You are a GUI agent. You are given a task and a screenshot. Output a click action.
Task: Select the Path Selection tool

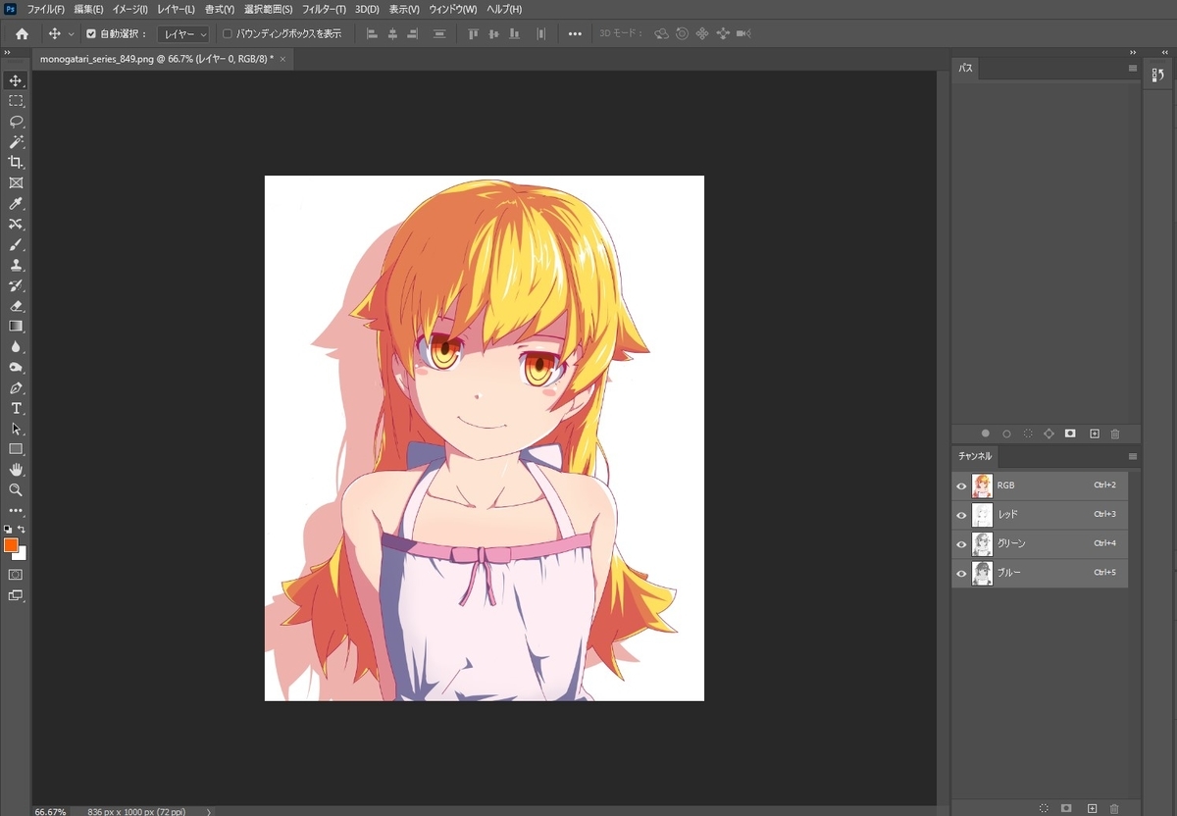coord(16,429)
